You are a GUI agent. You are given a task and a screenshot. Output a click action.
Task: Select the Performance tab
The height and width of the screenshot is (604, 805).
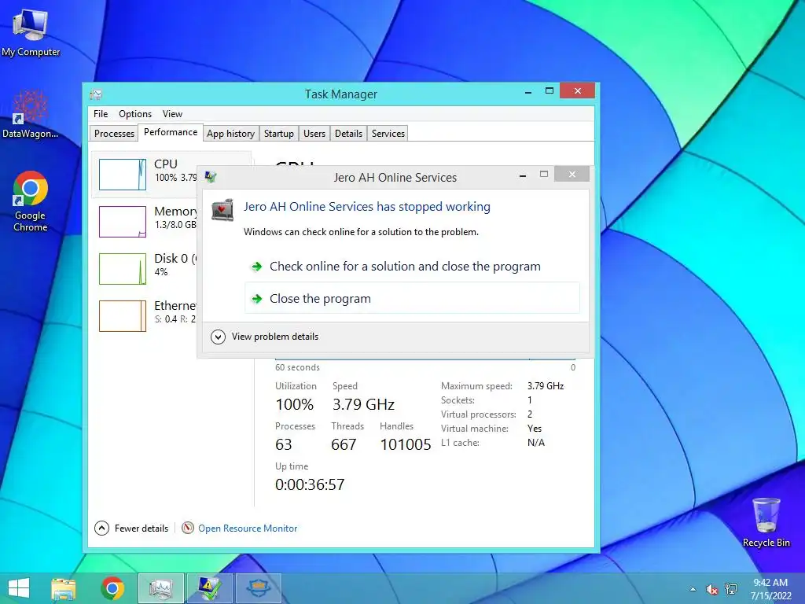pyautogui.click(x=171, y=132)
